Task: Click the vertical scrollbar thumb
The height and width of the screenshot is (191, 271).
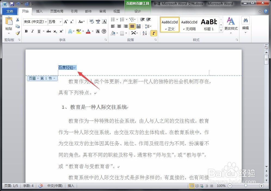Action: [x=266, y=60]
